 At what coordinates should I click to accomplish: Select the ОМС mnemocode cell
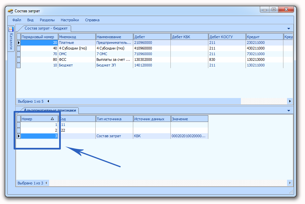click(77, 54)
